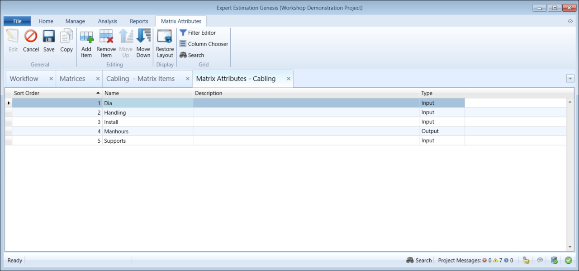Collapse the ribbon using the chevron

pyautogui.click(x=570, y=21)
